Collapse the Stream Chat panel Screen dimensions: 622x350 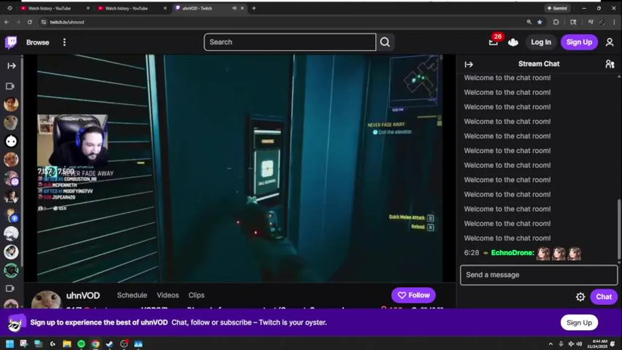pos(469,64)
